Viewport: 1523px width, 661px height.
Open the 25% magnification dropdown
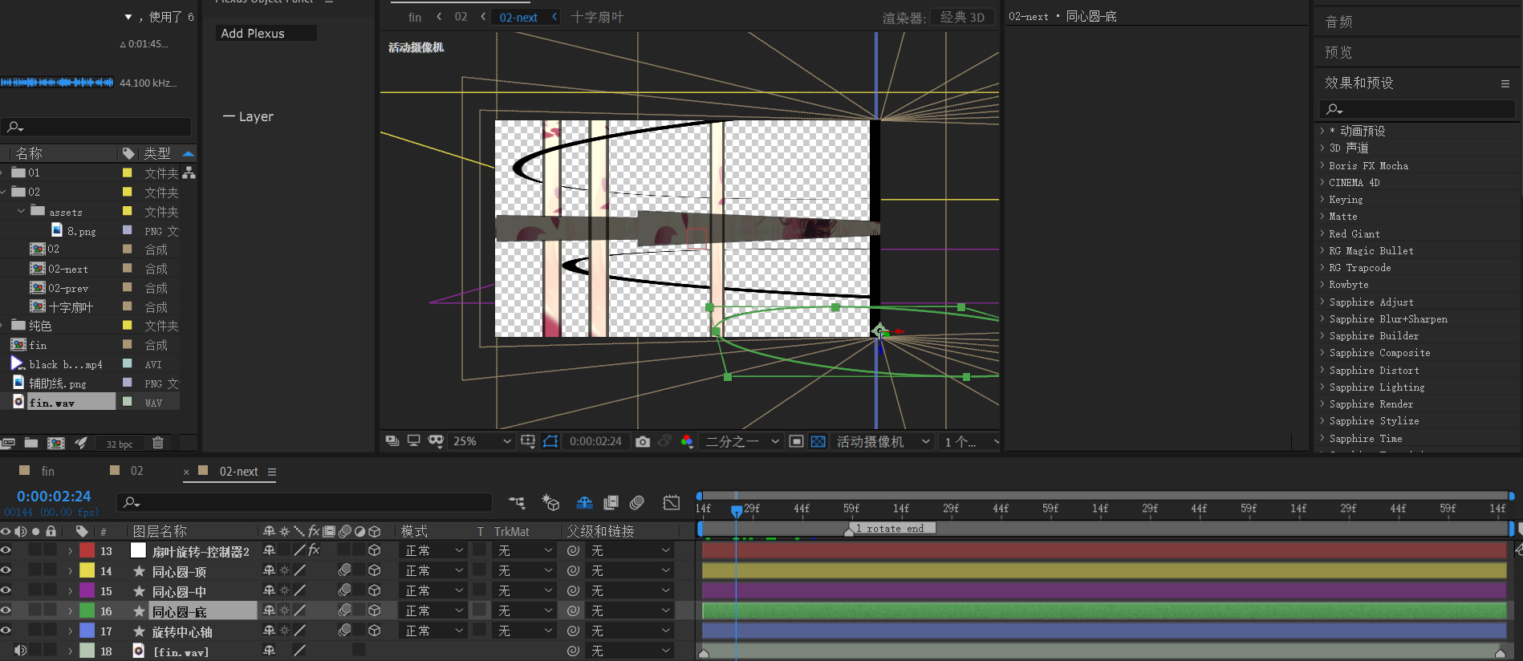tap(481, 441)
